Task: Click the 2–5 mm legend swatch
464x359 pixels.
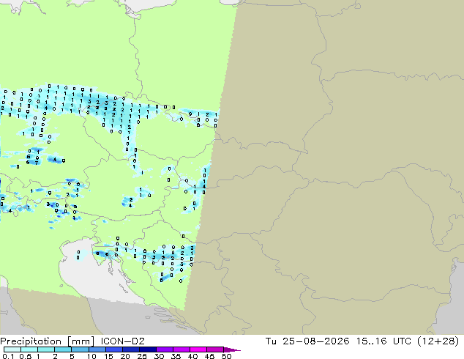Action: pyautogui.click(x=63, y=349)
